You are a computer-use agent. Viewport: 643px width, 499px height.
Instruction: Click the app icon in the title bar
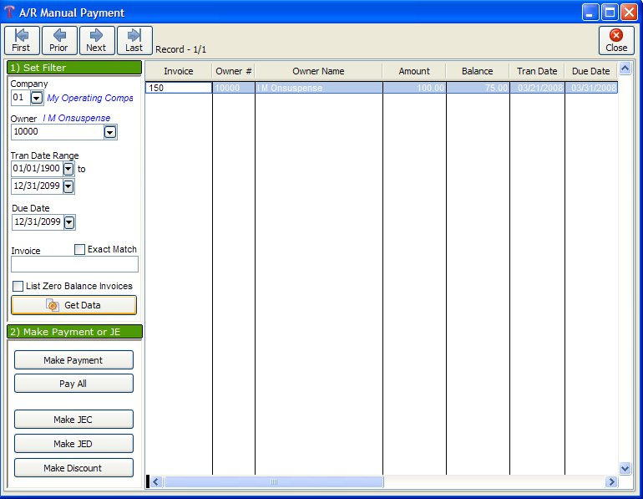9,13
